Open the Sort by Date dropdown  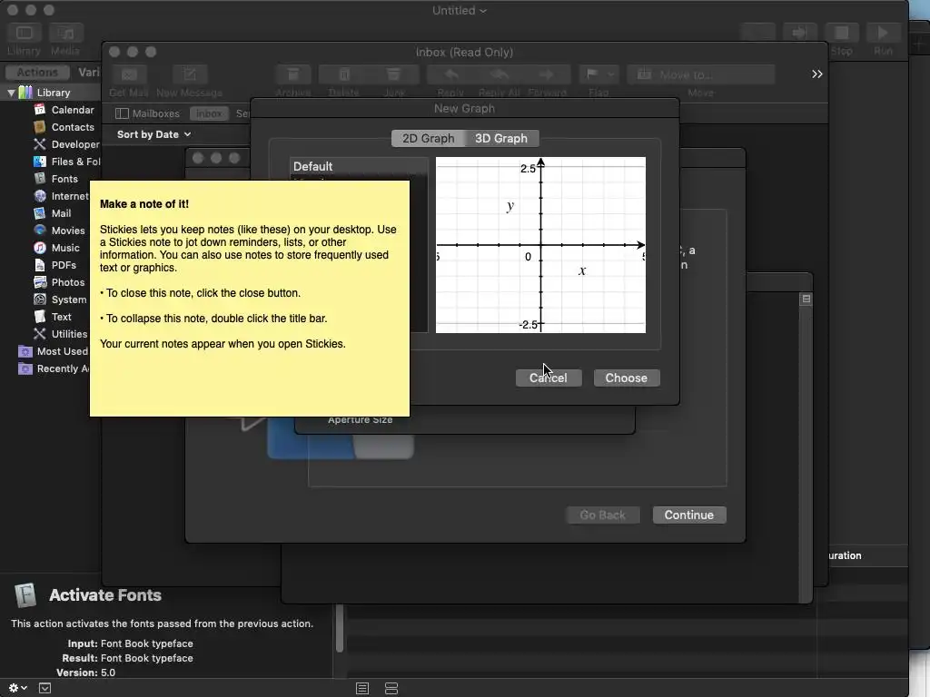coord(153,134)
